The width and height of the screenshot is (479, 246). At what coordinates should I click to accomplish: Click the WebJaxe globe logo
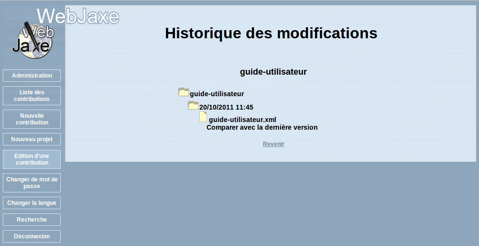tap(32, 41)
